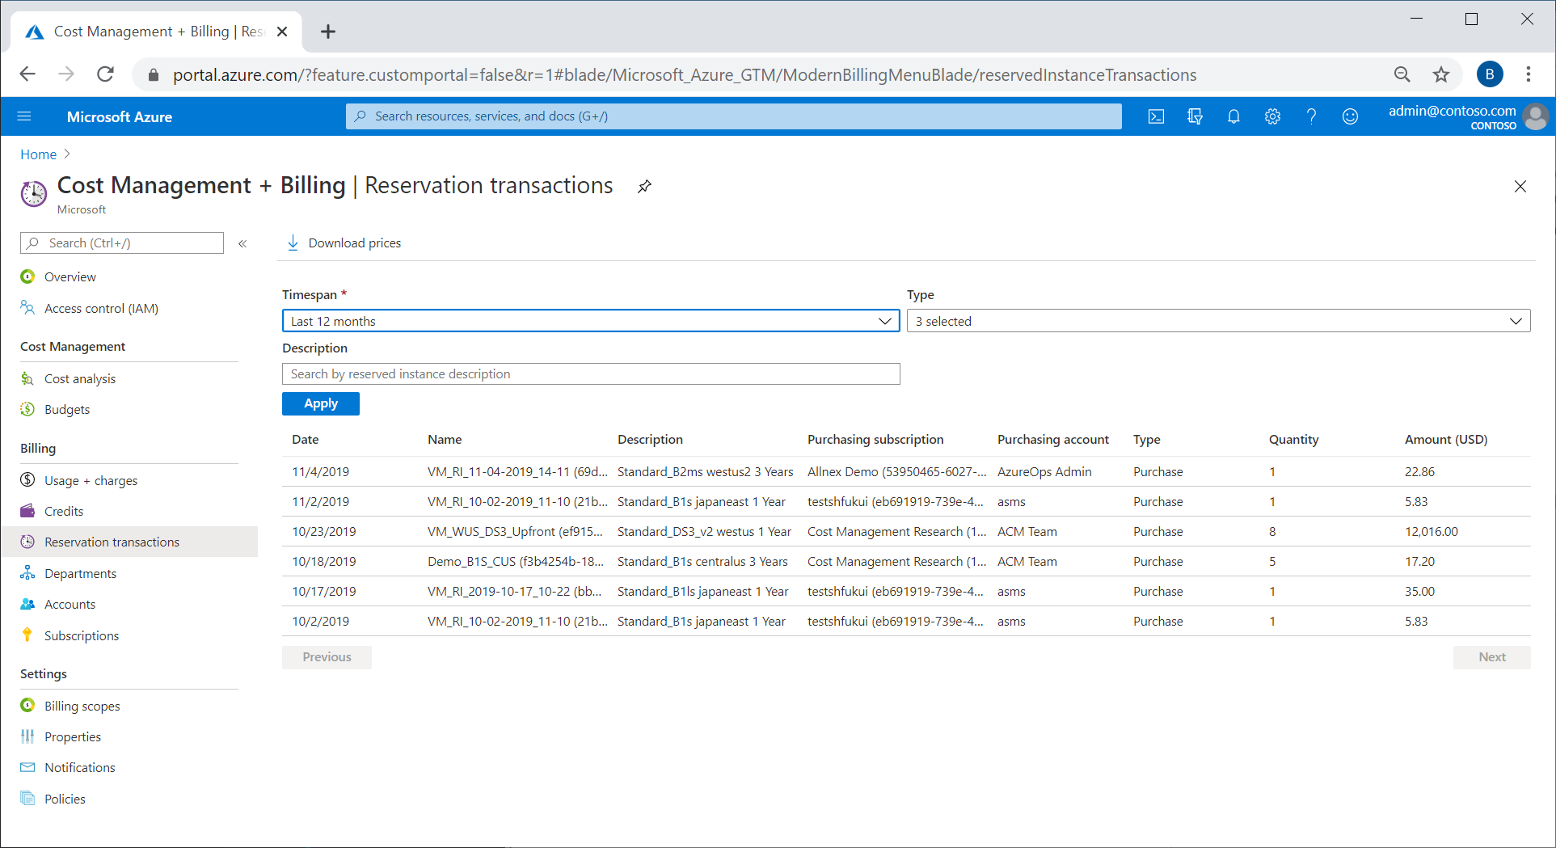The width and height of the screenshot is (1556, 848).
Task: Open Azure Cloud Shell icon
Action: click(1156, 116)
